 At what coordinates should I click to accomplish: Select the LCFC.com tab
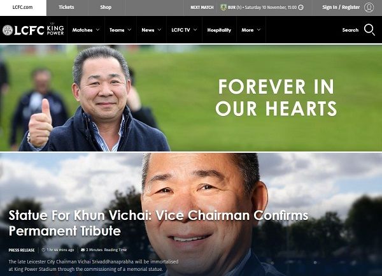(23, 7)
